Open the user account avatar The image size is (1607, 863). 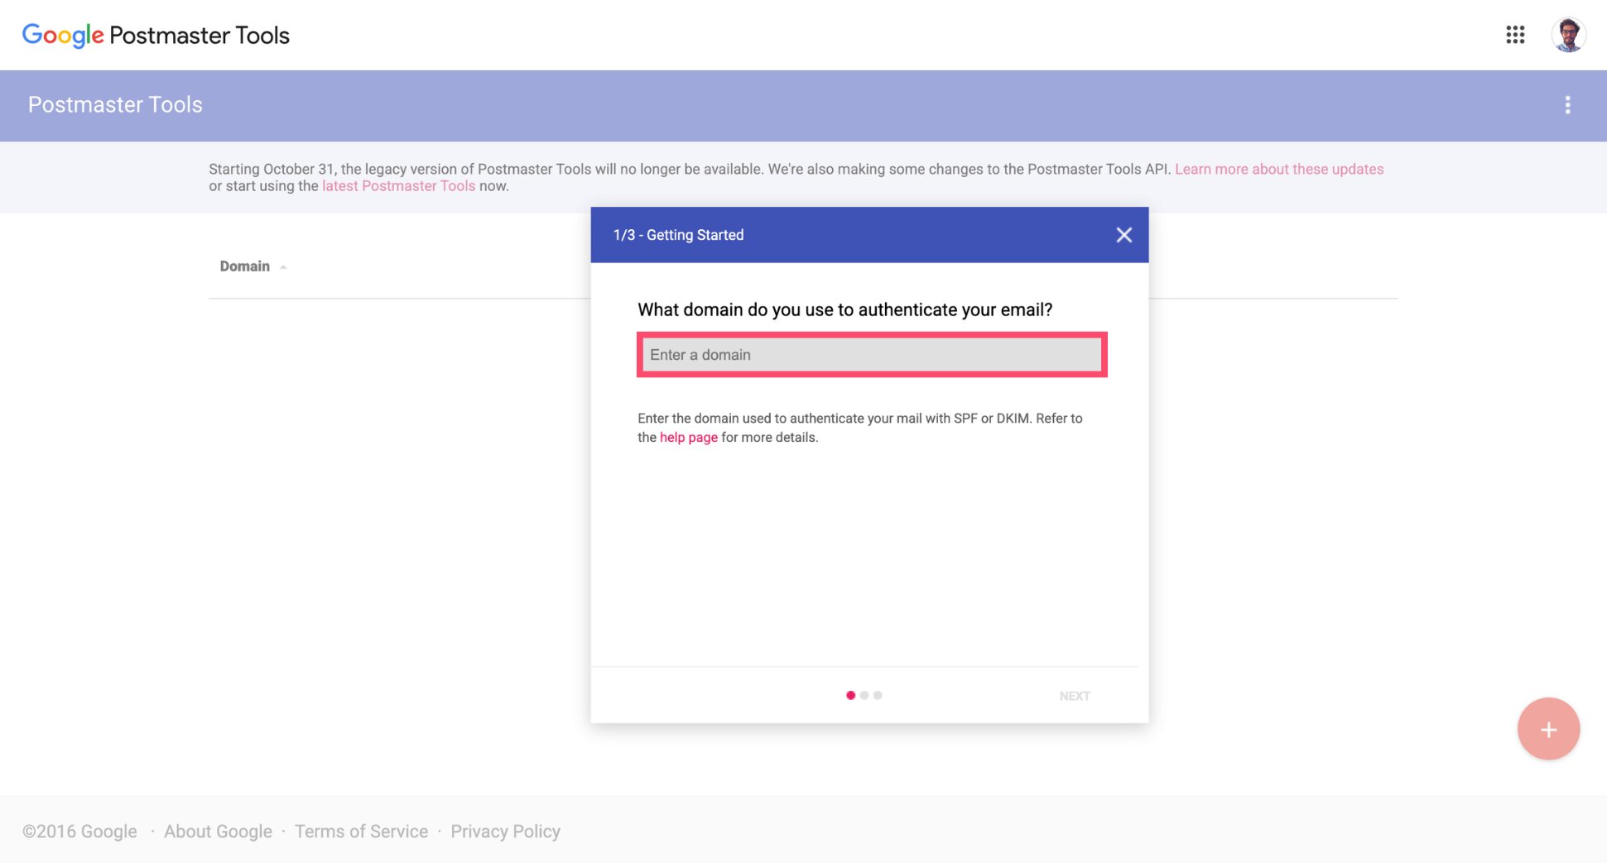[x=1568, y=35]
